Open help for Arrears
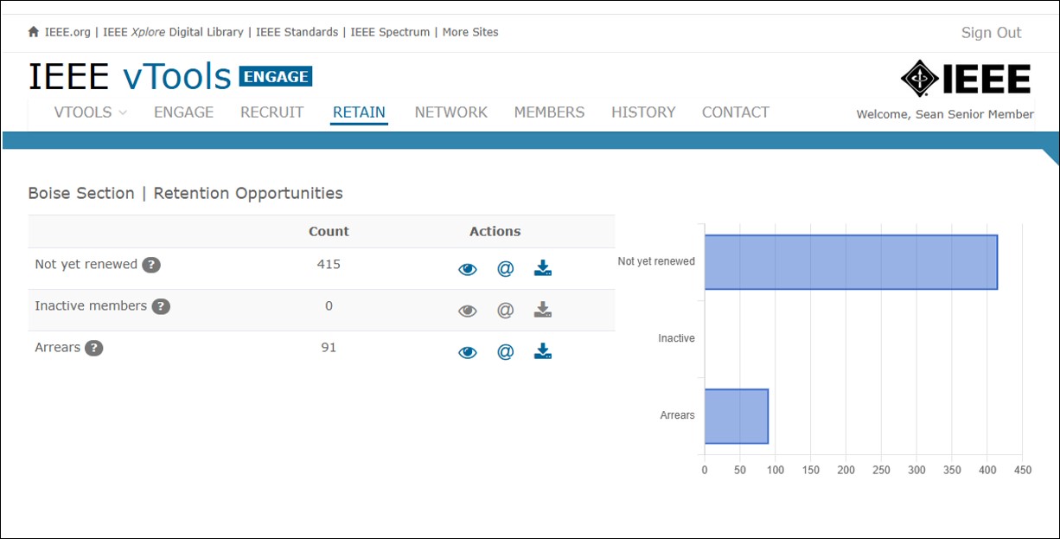The height and width of the screenshot is (539, 1060). click(x=94, y=348)
